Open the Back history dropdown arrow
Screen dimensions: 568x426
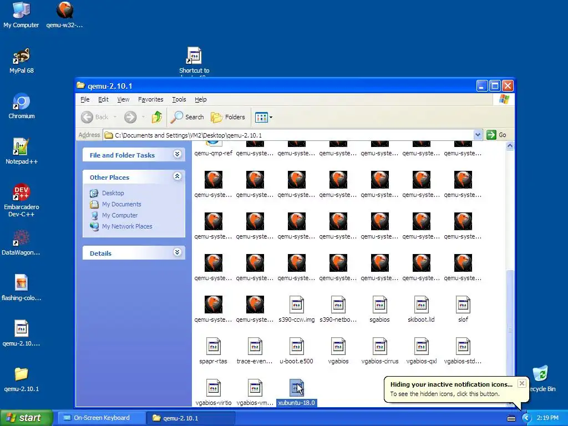click(x=115, y=117)
